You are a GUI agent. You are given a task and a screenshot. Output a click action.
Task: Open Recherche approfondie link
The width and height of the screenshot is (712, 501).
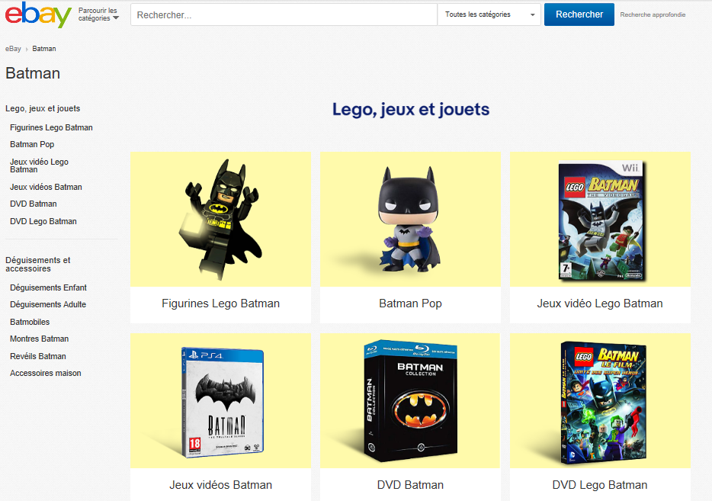653,15
